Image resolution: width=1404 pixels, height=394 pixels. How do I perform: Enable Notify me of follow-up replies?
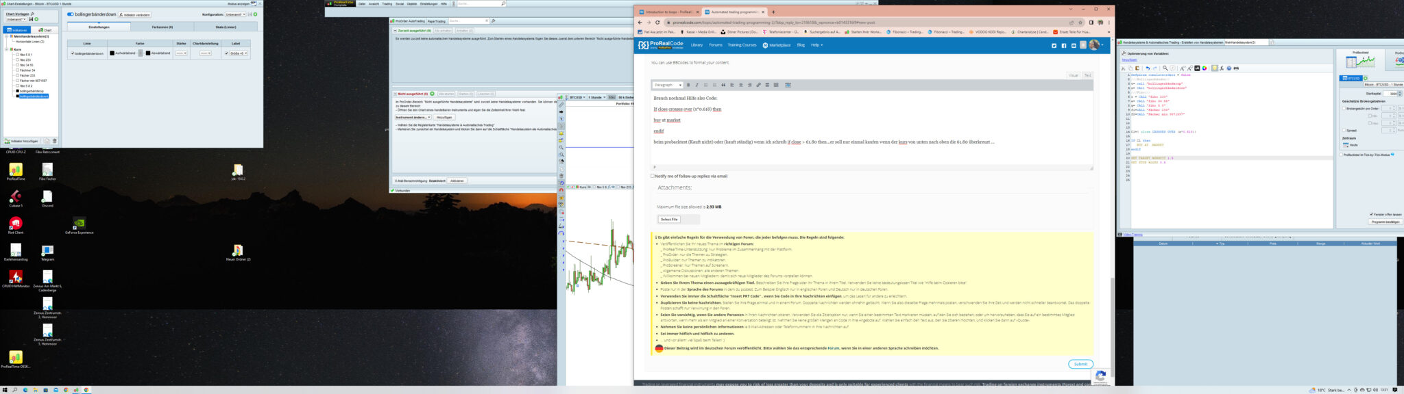pyautogui.click(x=653, y=176)
